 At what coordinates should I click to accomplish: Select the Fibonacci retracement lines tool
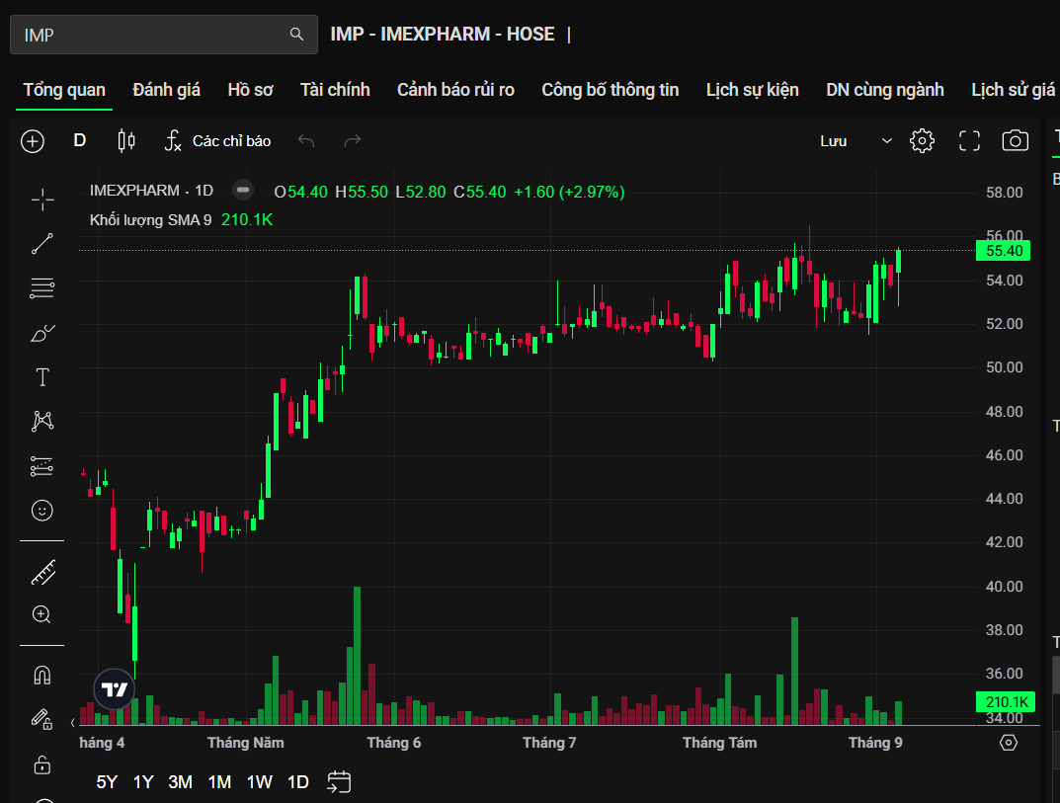[41, 288]
